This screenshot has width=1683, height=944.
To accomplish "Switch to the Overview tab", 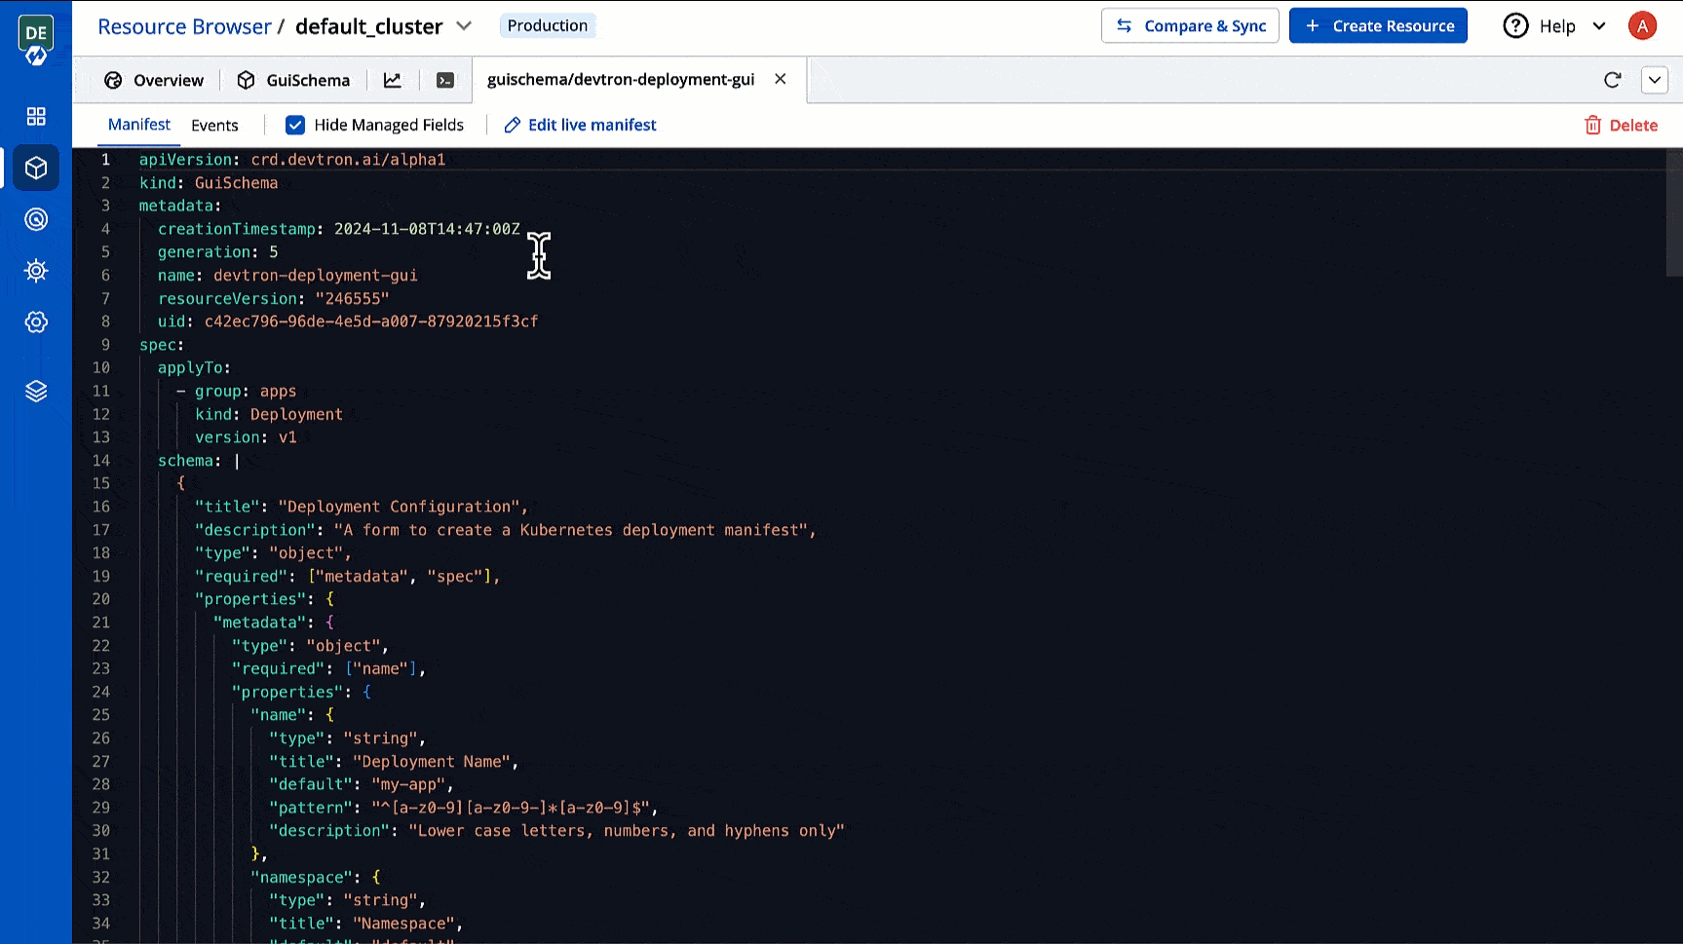I will coord(154,81).
